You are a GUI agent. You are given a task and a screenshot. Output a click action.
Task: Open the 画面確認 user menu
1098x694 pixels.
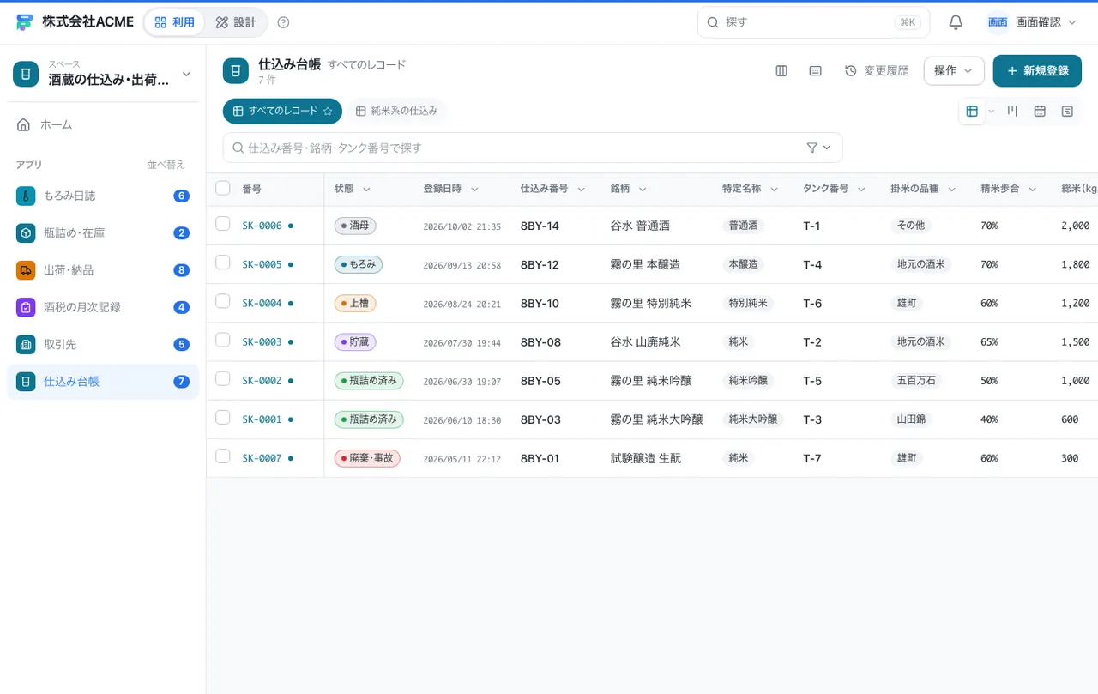(1032, 22)
